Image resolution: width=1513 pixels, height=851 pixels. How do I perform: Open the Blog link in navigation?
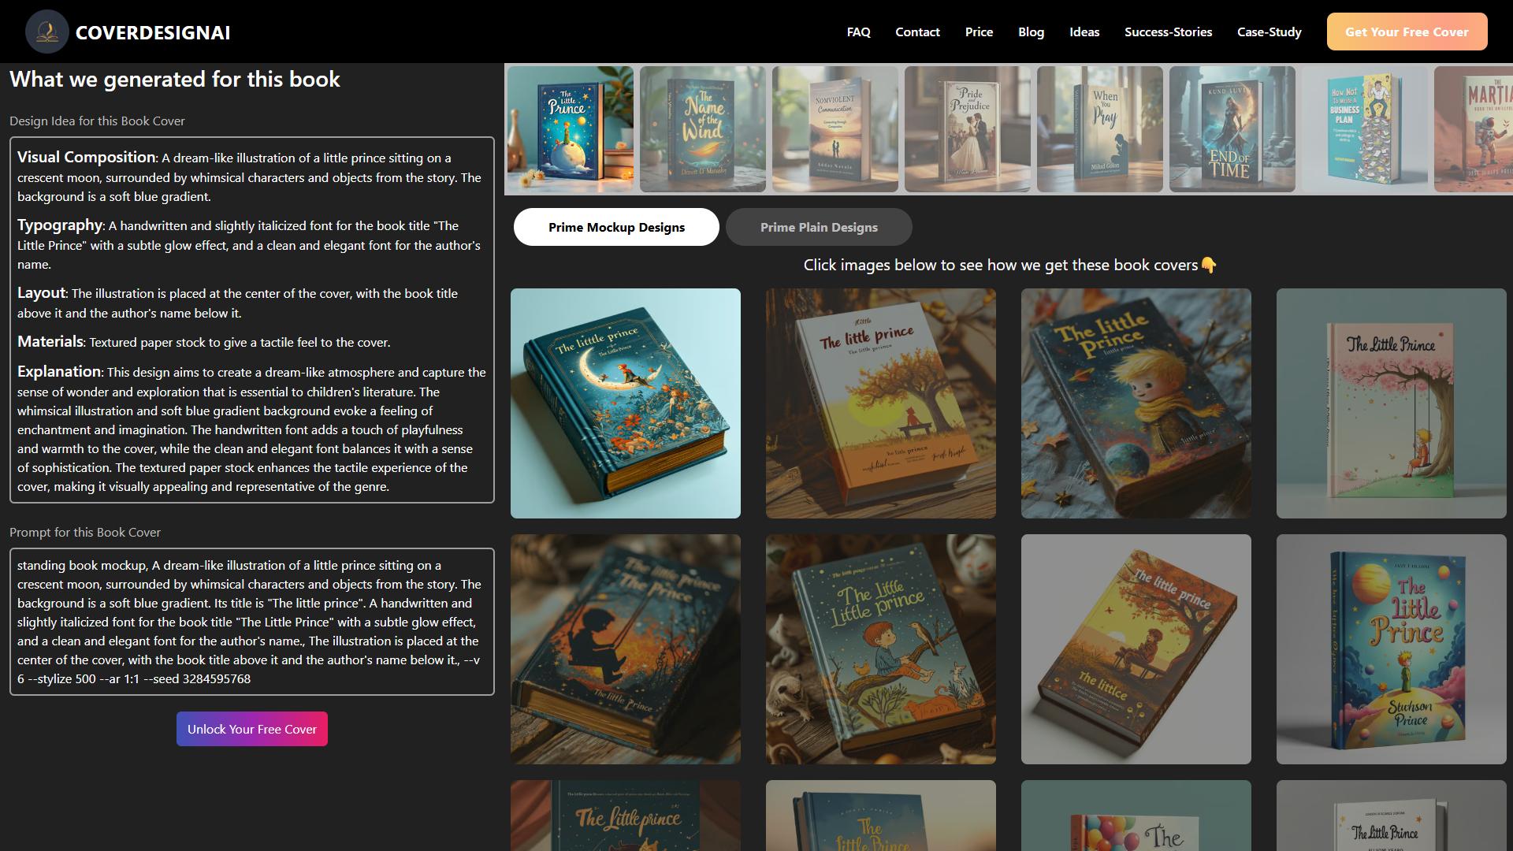(x=1031, y=32)
